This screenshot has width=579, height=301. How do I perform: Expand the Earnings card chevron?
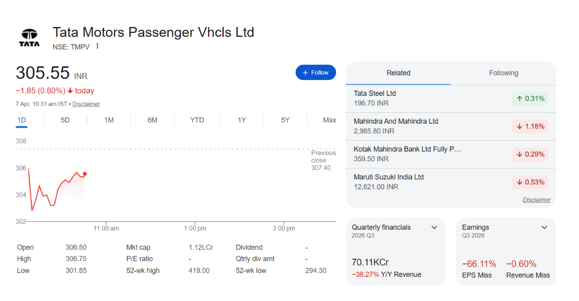click(544, 227)
